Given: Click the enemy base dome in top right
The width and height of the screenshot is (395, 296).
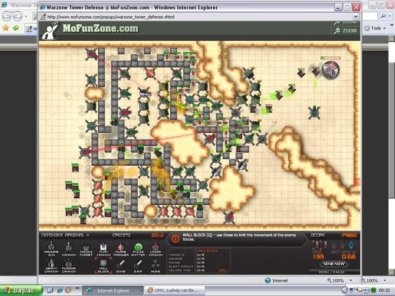Looking at the screenshot, I should pyautogui.click(x=331, y=70).
